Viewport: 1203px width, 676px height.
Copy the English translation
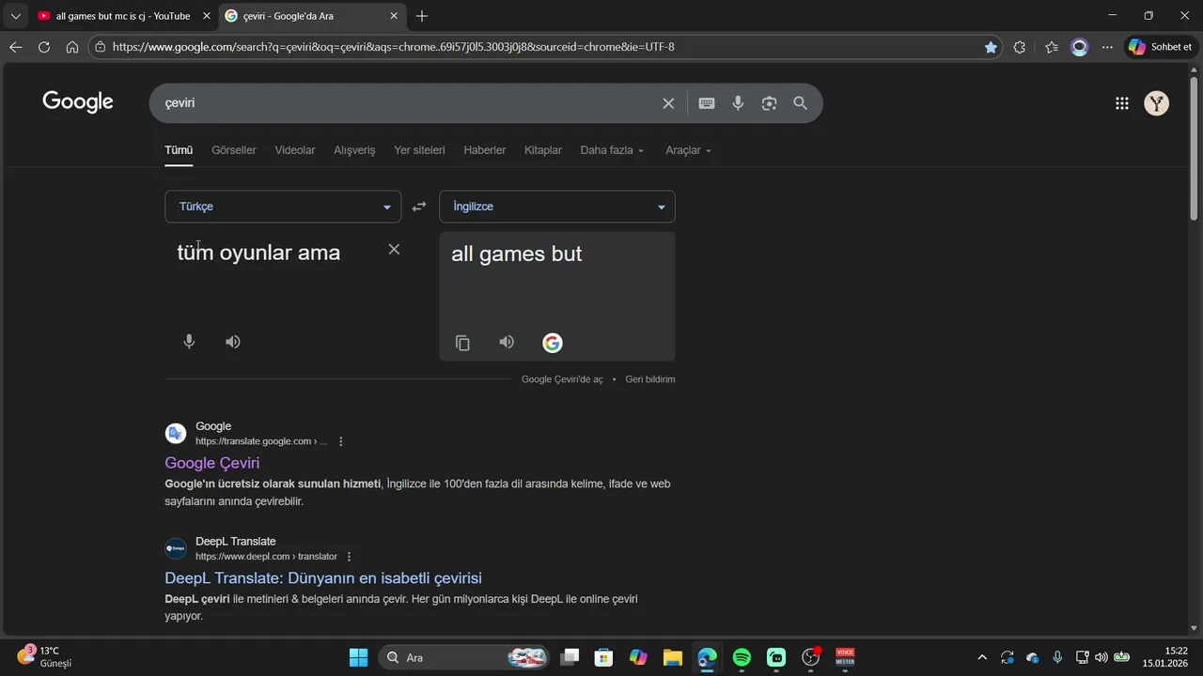coord(462,343)
